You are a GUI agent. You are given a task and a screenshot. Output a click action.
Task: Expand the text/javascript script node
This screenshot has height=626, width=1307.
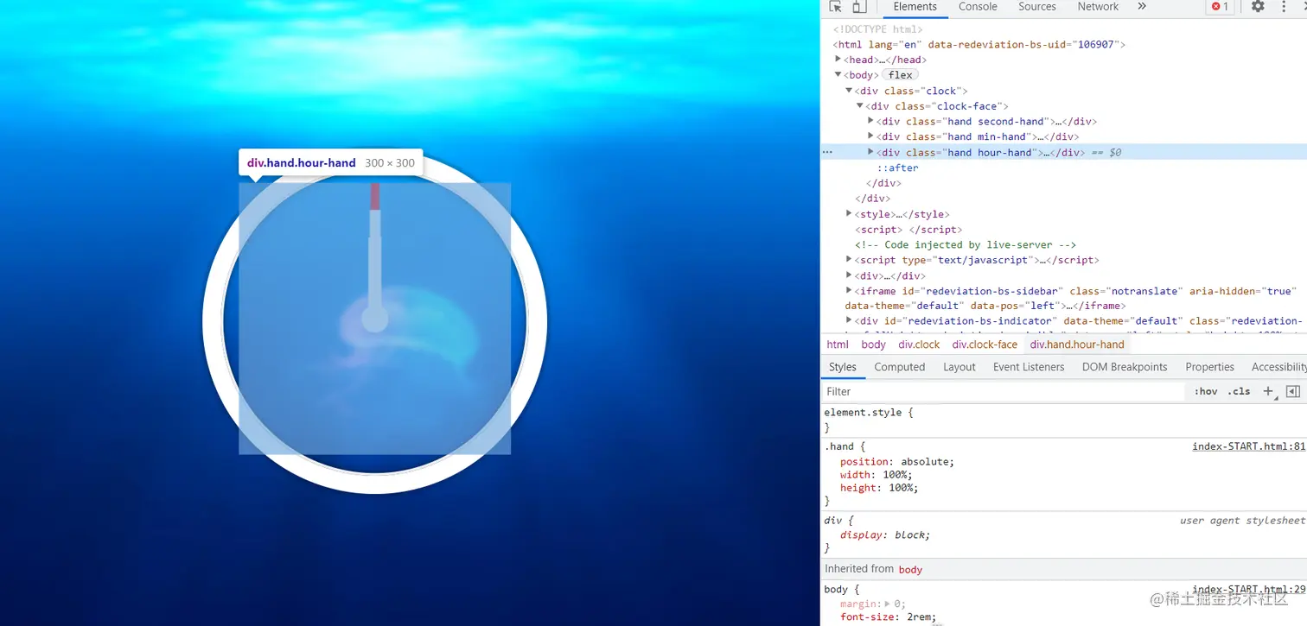click(849, 260)
